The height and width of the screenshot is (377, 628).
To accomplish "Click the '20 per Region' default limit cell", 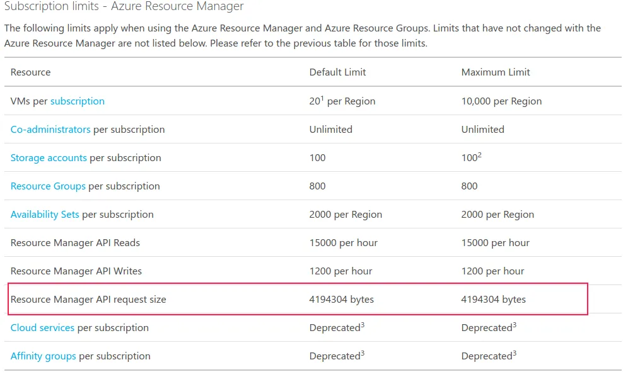I will tap(342, 101).
